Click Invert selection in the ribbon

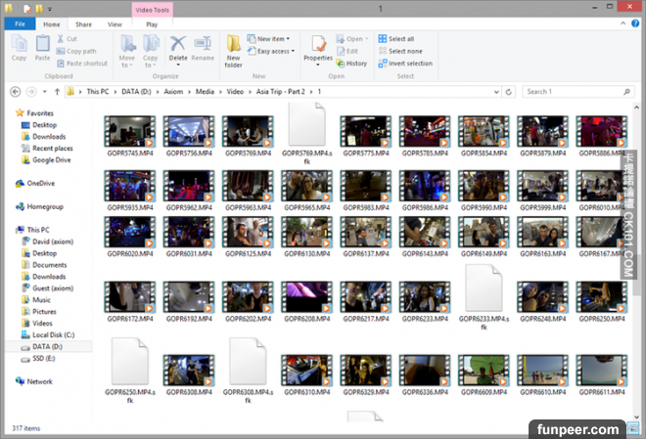(x=406, y=64)
